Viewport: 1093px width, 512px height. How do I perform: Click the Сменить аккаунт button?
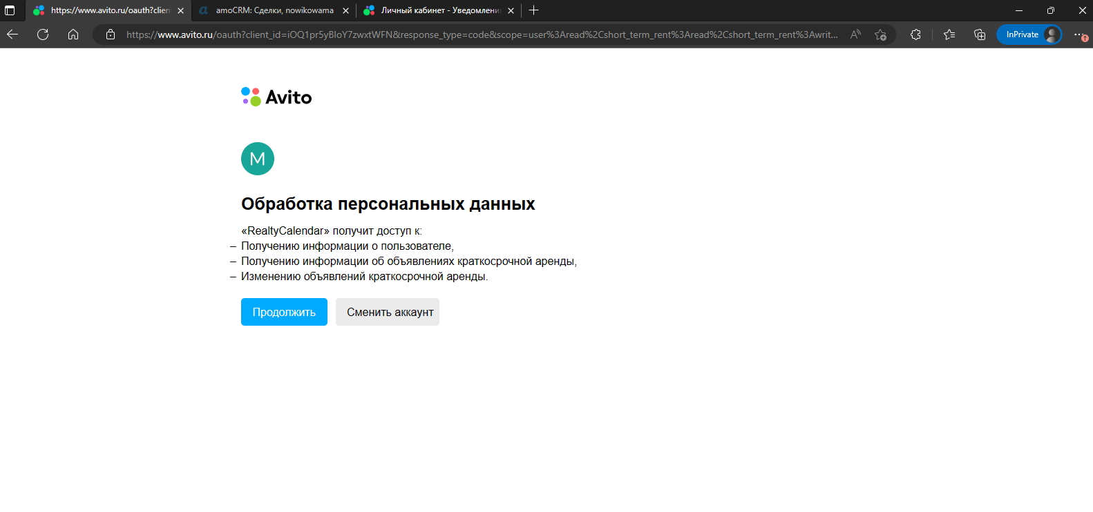coord(388,312)
